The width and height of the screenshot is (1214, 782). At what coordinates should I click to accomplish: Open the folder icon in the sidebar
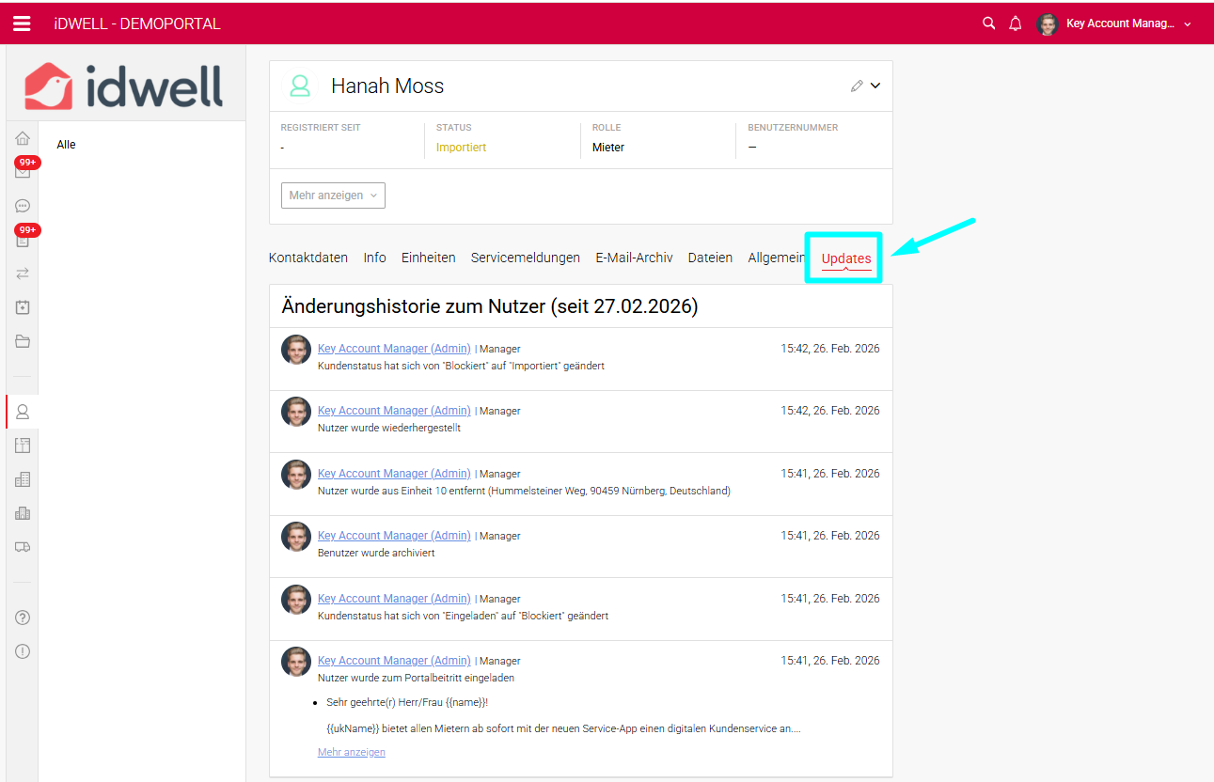[x=23, y=341]
